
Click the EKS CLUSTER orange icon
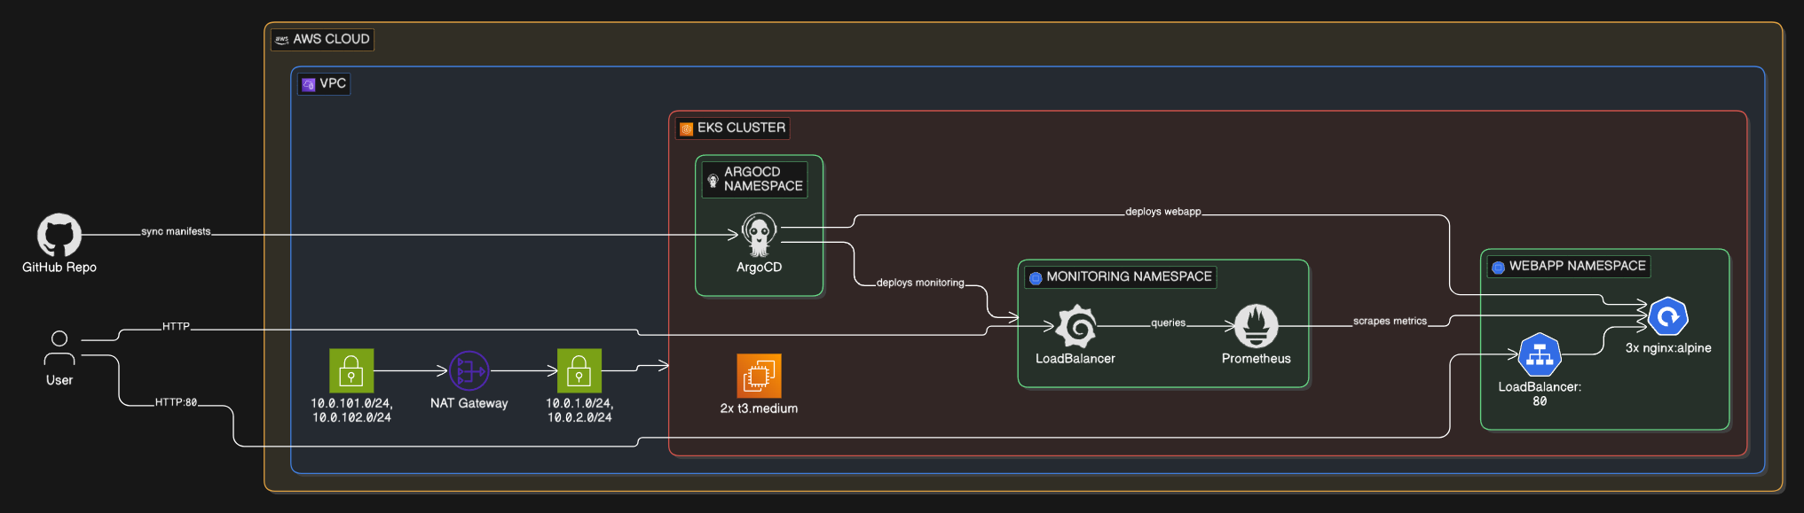tap(686, 128)
